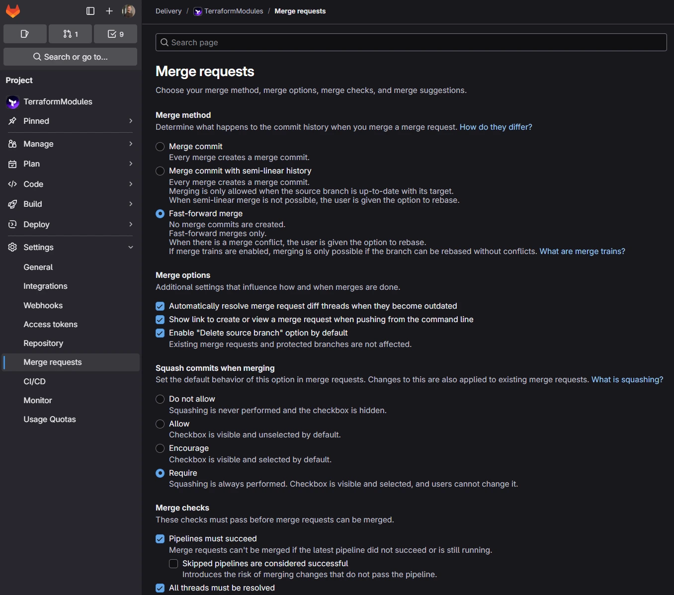Click the Settings gear icon
Screen dimensions: 674x595
[12, 247]
